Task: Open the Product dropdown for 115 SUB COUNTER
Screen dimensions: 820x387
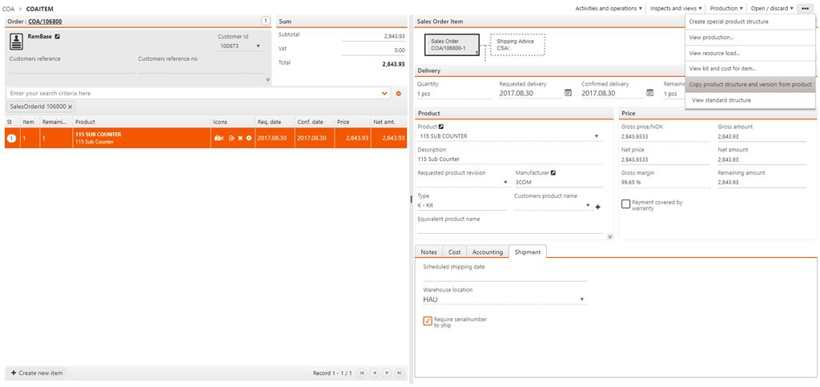Action: click(x=597, y=136)
